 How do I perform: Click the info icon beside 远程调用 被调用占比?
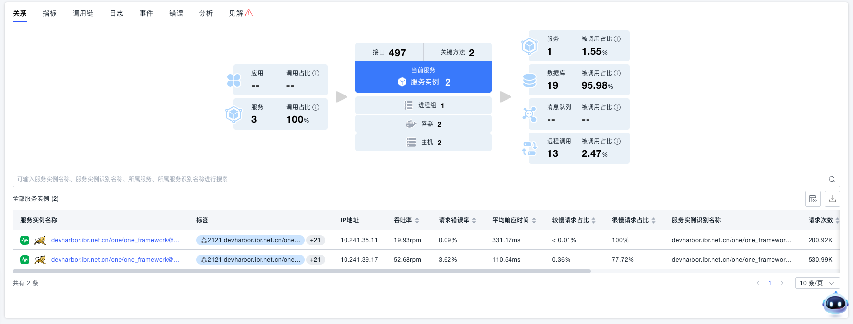[617, 141]
